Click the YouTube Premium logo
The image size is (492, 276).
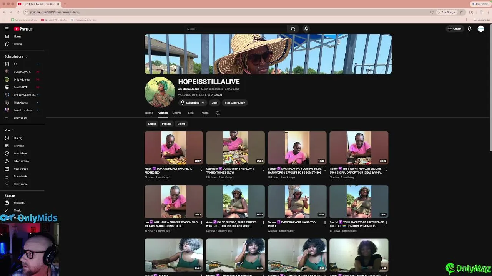tap(24, 29)
